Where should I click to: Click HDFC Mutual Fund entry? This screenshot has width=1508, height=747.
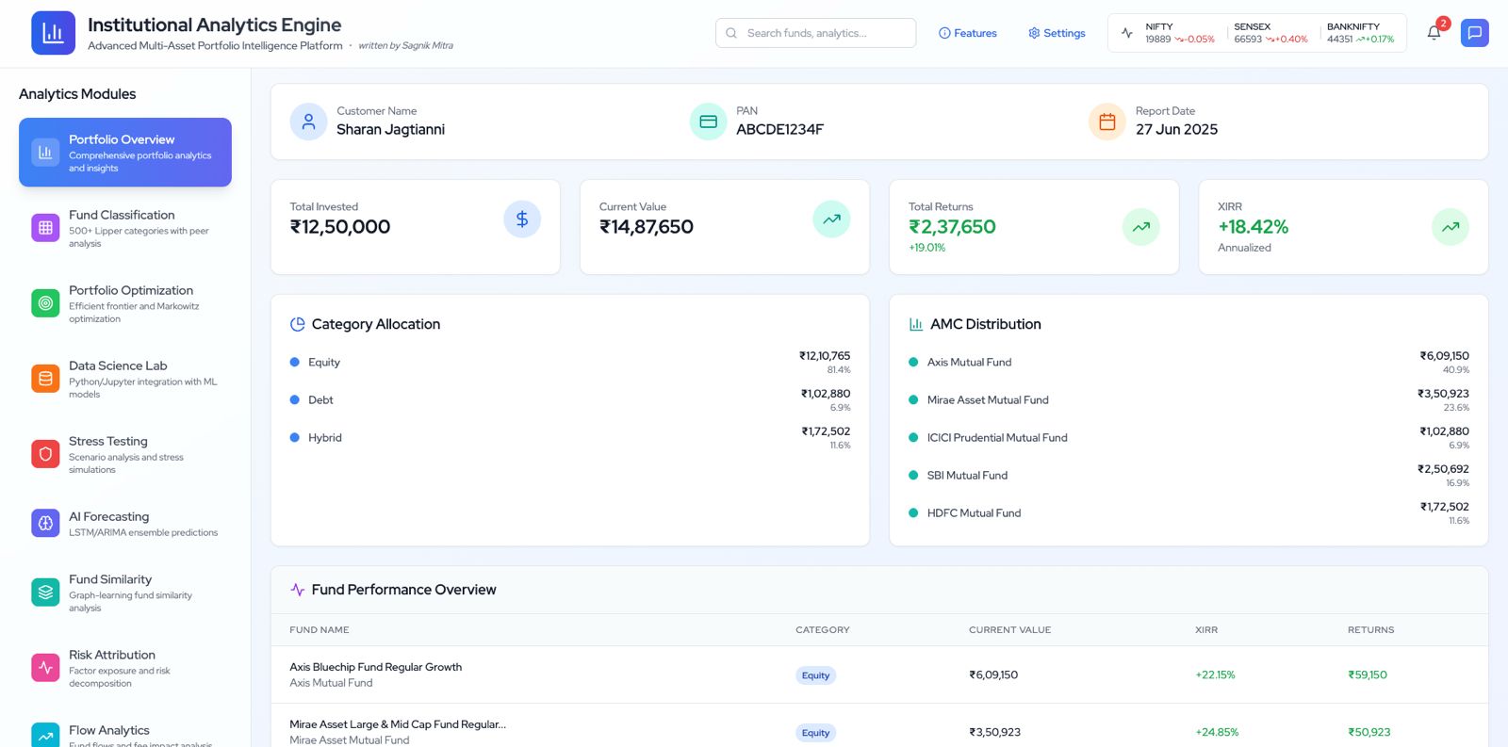(1188, 513)
